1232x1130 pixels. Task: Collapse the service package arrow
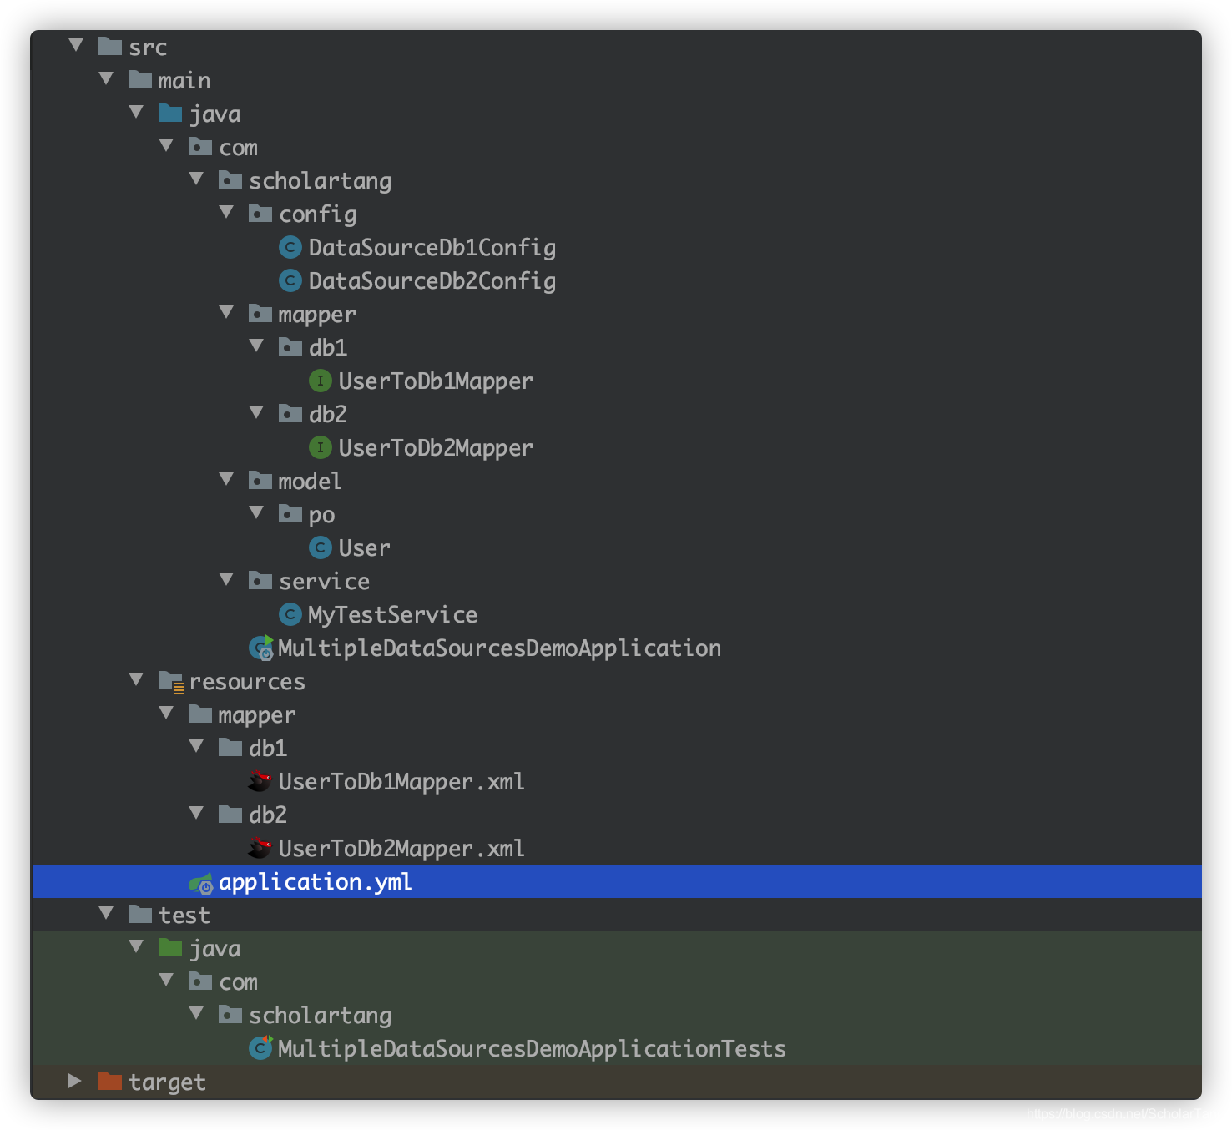click(x=226, y=580)
